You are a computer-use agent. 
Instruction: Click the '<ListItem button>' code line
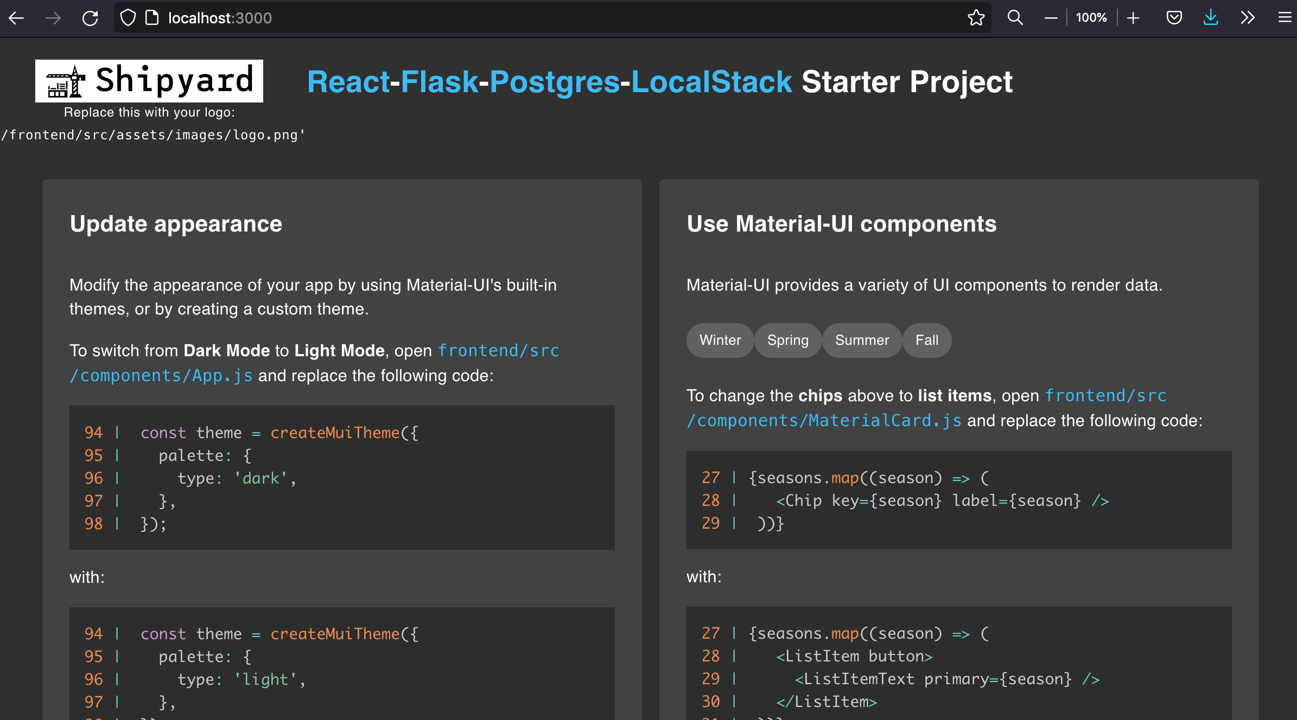pyautogui.click(x=818, y=656)
